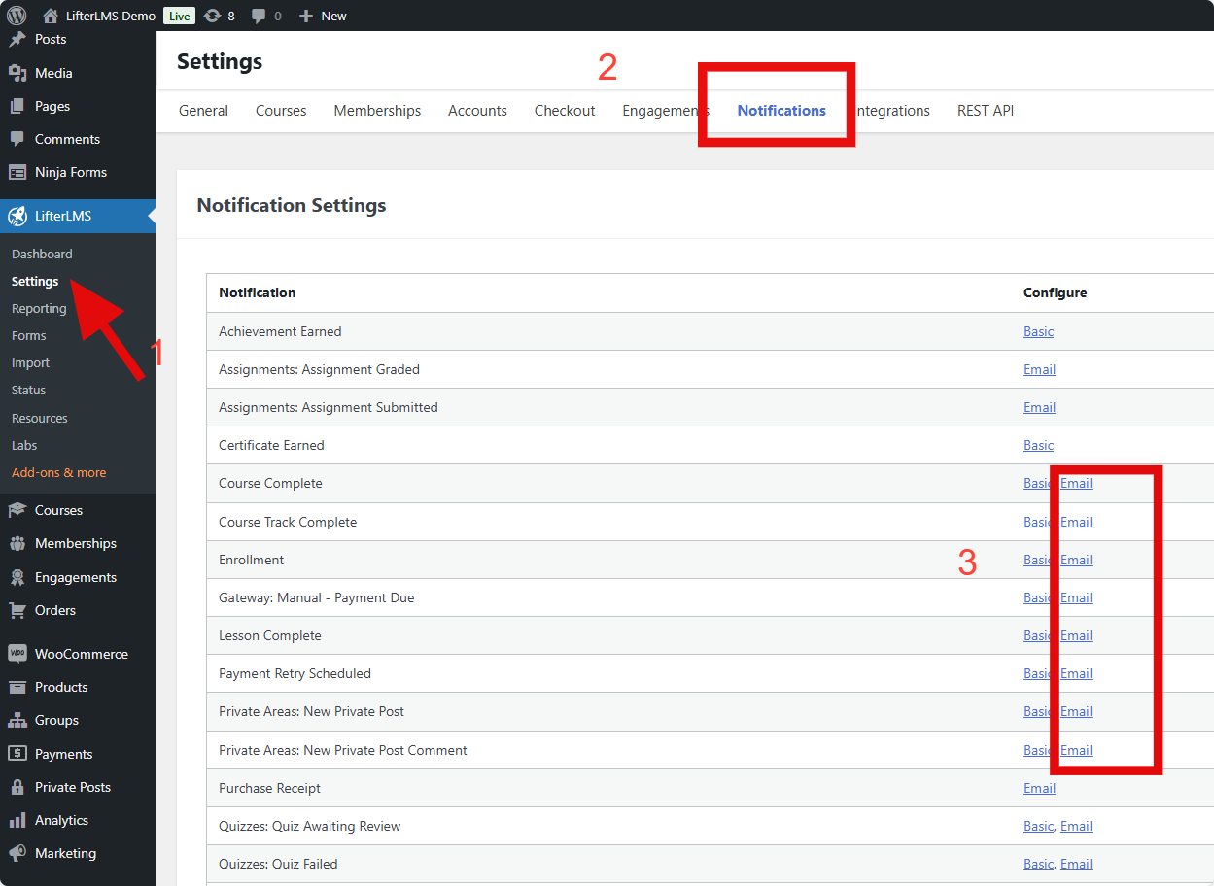The image size is (1214, 886).
Task: Switch to the Accounts settings tab
Action: (x=477, y=110)
